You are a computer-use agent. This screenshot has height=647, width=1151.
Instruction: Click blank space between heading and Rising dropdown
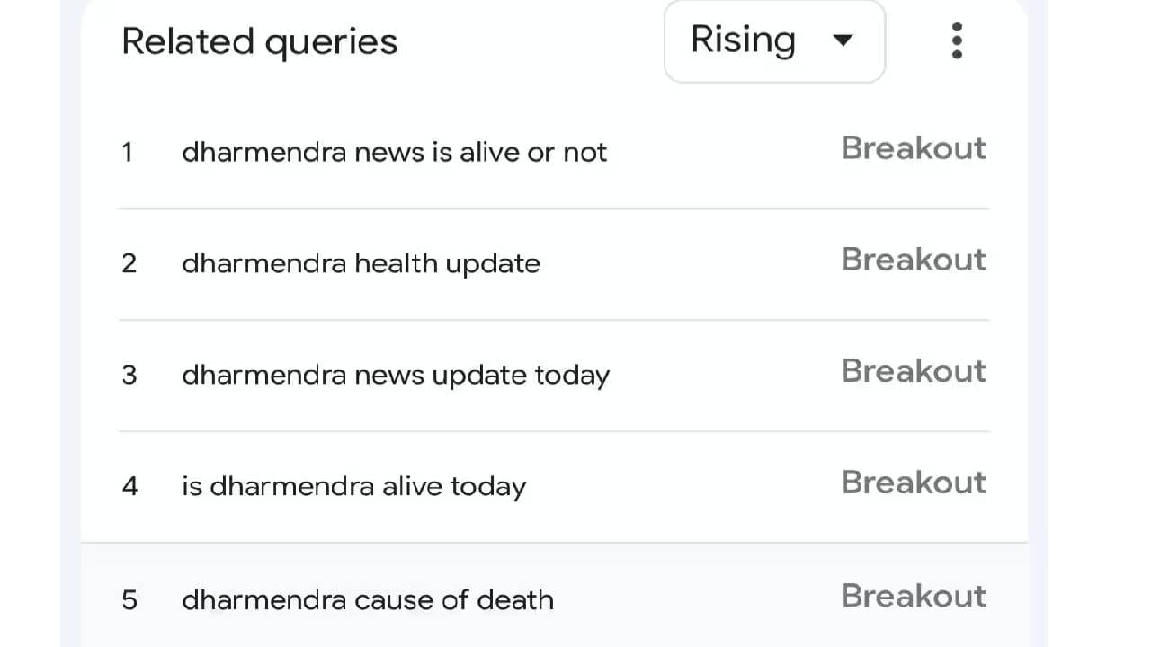[531, 42]
